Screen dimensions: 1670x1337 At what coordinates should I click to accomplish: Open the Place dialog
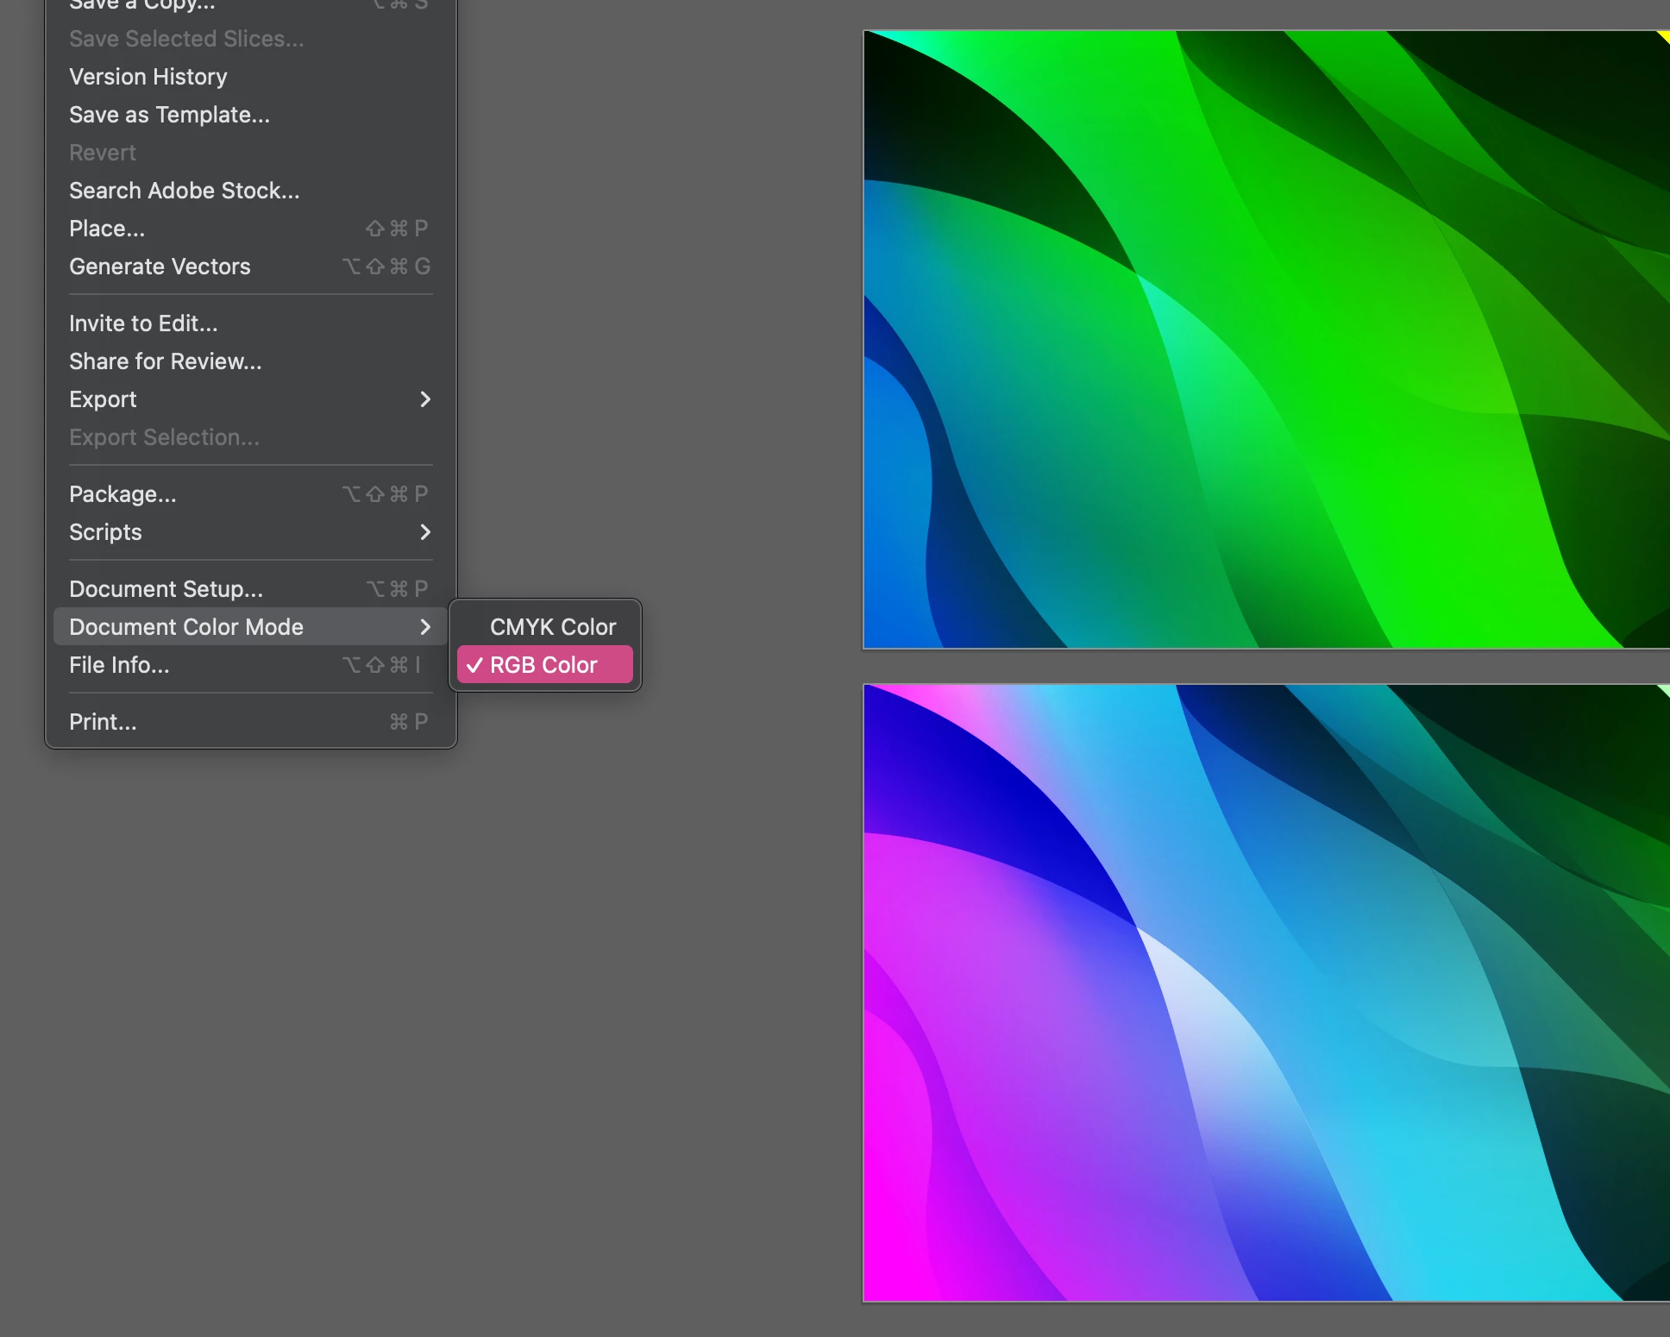(x=107, y=229)
